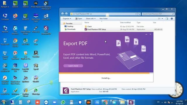The image size is (187, 105).
Task: Launch Photo Resizer from the desktop
Action: coord(36,4)
